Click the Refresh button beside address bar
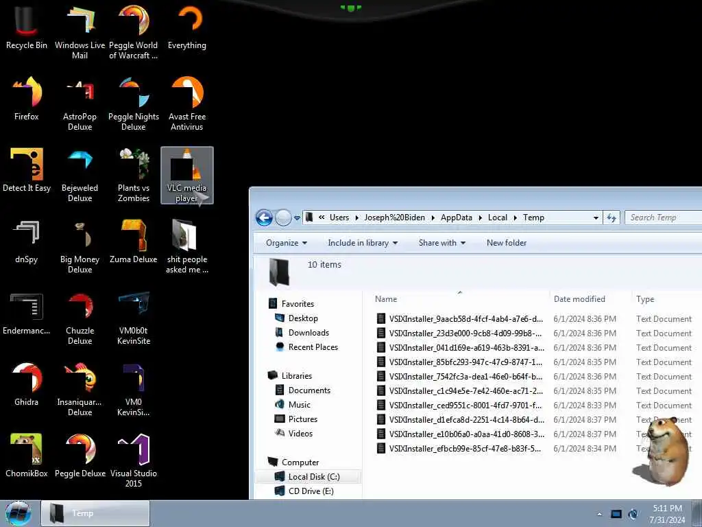The image size is (702, 527). point(611,218)
